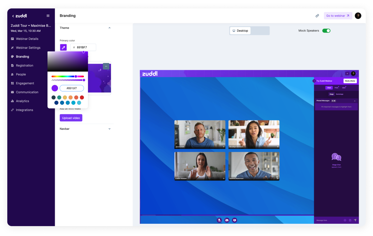
Task: Click the eyedropper primary color button
Action: (64, 47)
